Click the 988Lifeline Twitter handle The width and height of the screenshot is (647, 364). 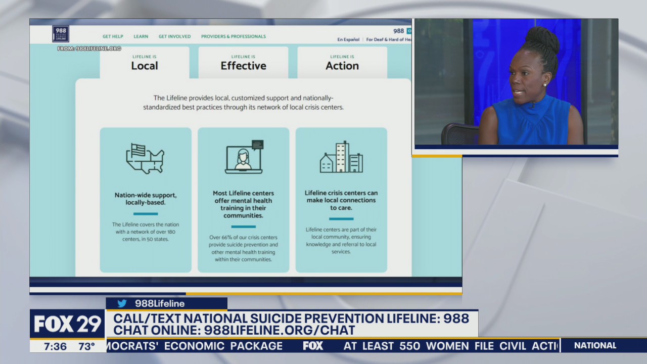coord(160,303)
